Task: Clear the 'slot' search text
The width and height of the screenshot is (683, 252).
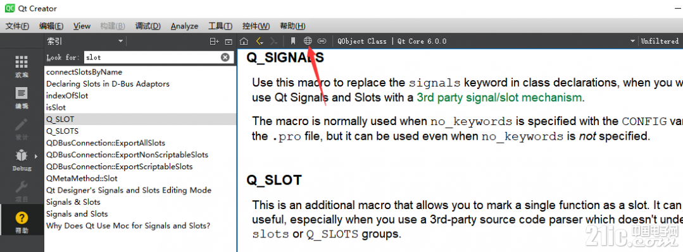Action: coord(225,57)
